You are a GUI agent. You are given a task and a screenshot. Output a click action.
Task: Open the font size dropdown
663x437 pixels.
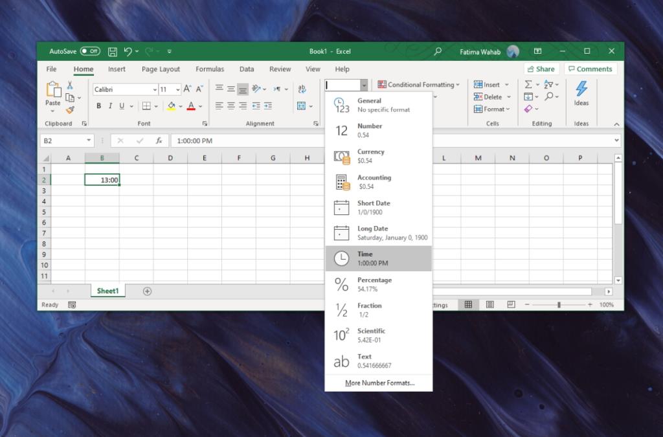[x=177, y=89]
